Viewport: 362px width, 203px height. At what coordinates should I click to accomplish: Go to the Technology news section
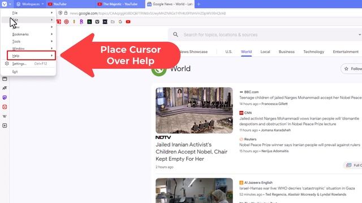[x=313, y=52]
